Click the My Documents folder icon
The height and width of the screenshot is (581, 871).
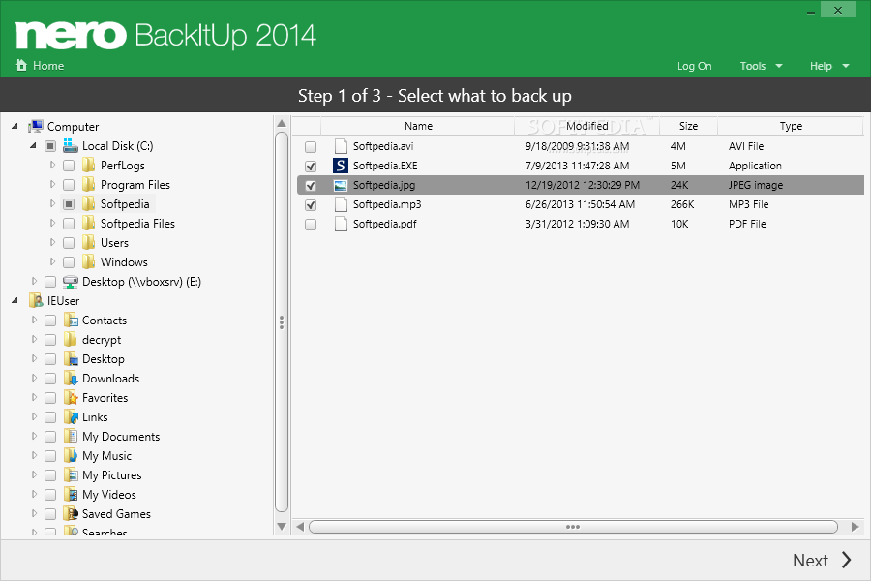pos(71,437)
